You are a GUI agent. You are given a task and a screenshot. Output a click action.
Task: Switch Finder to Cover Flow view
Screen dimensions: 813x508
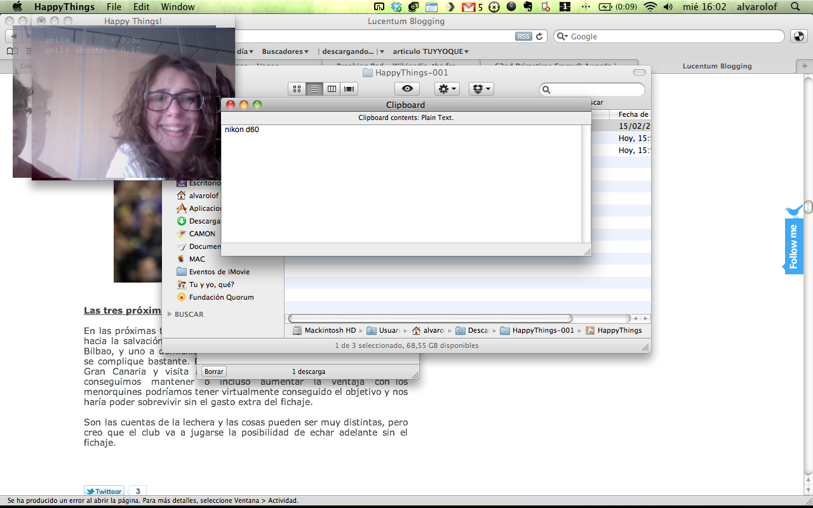coord(349,90)
